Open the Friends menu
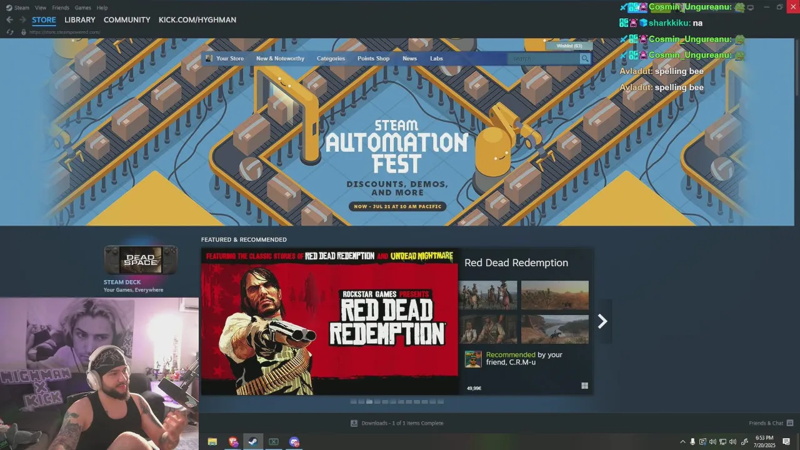Viewport: 800px width, 450px height. (x=61, y=7)
